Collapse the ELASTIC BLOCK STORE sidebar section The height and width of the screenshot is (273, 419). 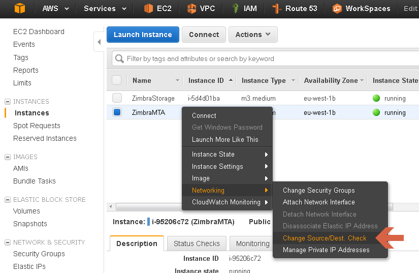click(x=8, y=200)
